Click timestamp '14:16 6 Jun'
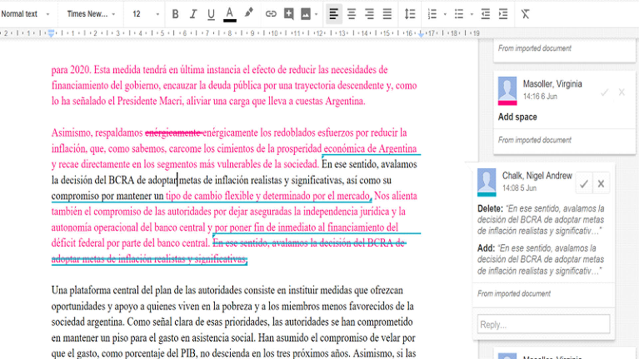This screenshot has width=639, height=359. coord(540,96)
